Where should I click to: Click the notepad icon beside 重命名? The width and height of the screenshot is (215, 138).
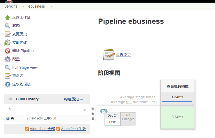[x=8, y=76]
